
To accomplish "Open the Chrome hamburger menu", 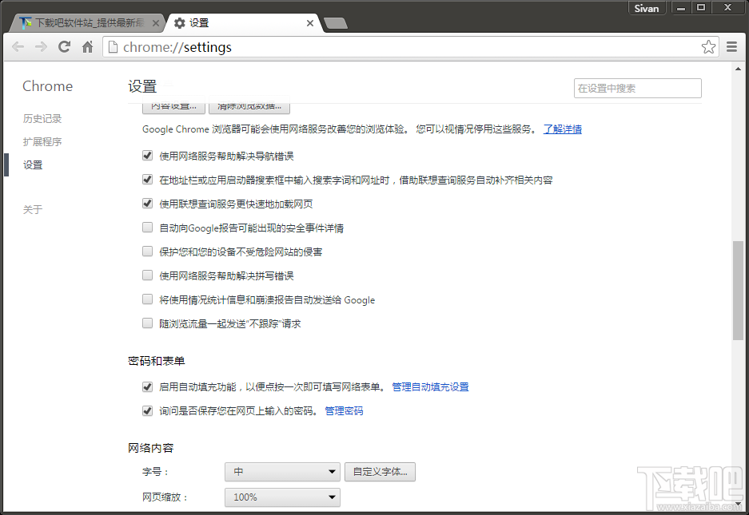I will click(x=731, y=47).
